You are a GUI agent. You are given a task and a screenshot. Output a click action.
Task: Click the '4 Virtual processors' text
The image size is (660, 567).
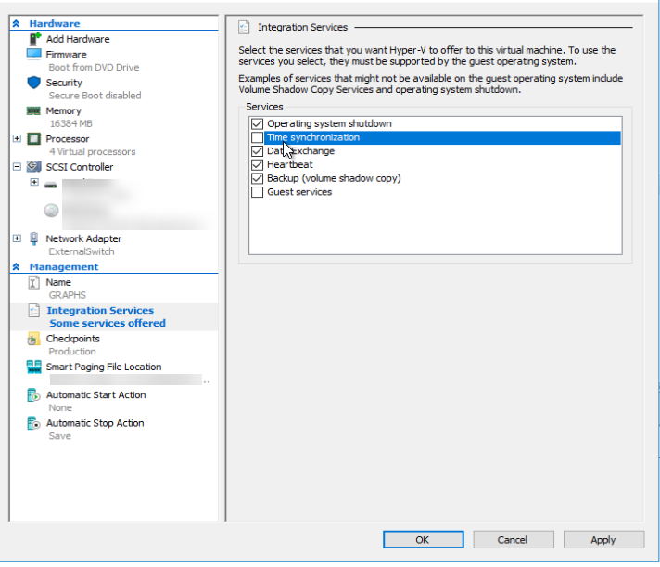point(93,151)
